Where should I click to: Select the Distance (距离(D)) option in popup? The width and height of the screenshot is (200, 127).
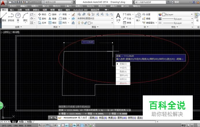pyautogui.click(x=123, y=64)
